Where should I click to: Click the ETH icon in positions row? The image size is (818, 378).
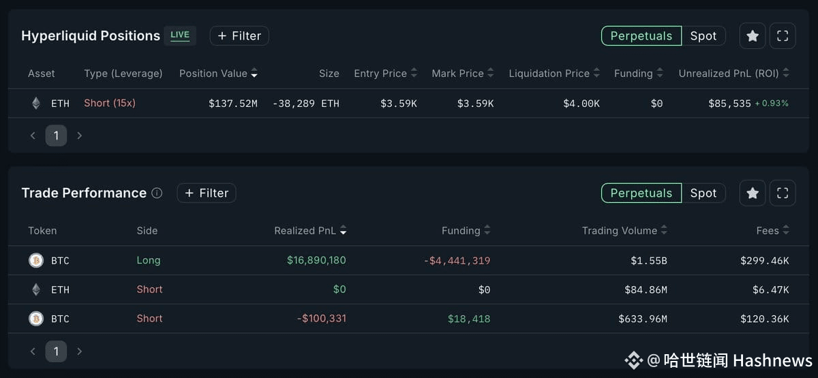(x=36, y=104)
